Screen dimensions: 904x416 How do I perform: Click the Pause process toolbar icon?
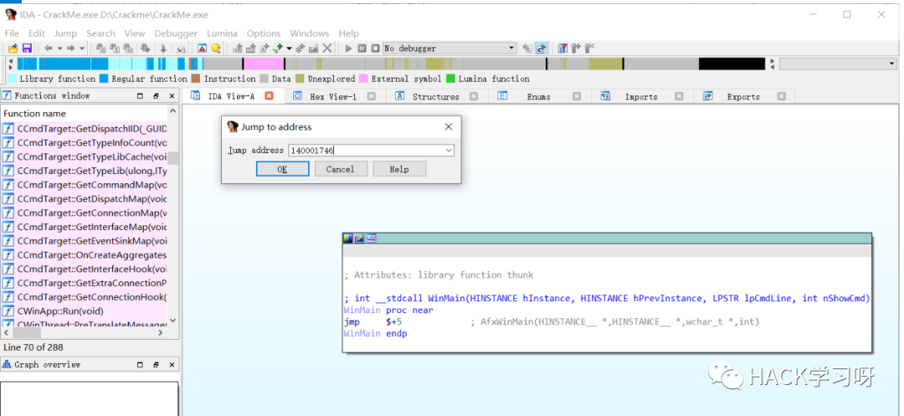click(362, 49)
